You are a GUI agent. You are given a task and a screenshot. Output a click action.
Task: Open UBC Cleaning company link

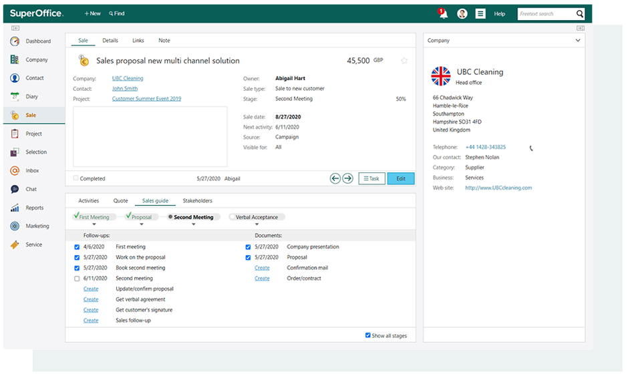[128, 79]
